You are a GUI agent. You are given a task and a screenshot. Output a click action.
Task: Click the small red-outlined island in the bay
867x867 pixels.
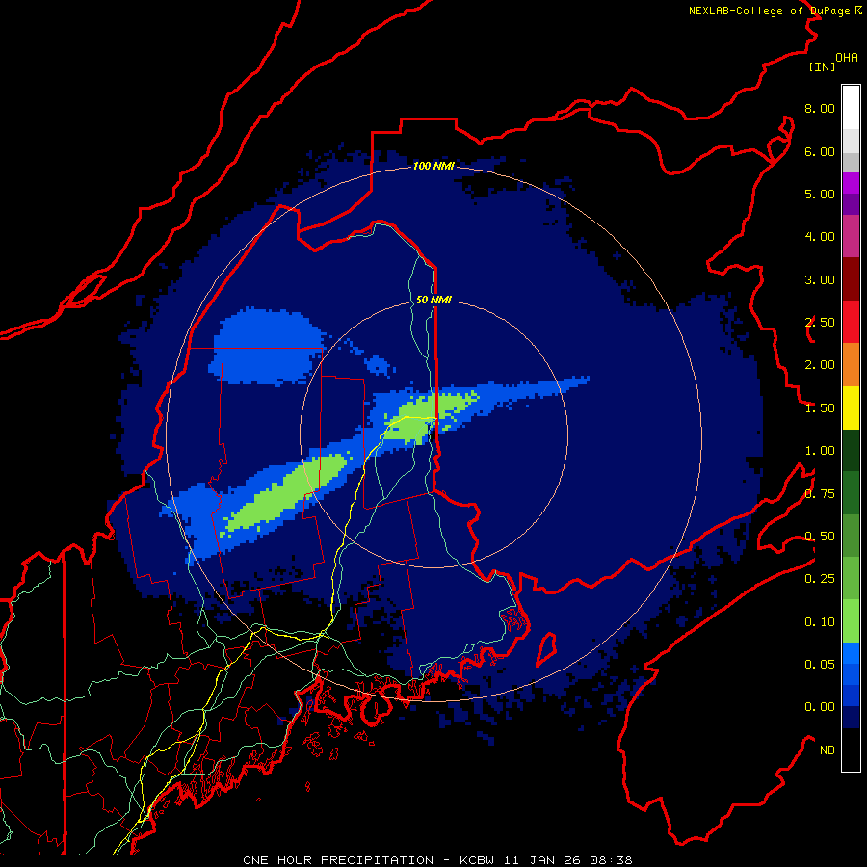(546, 649)
